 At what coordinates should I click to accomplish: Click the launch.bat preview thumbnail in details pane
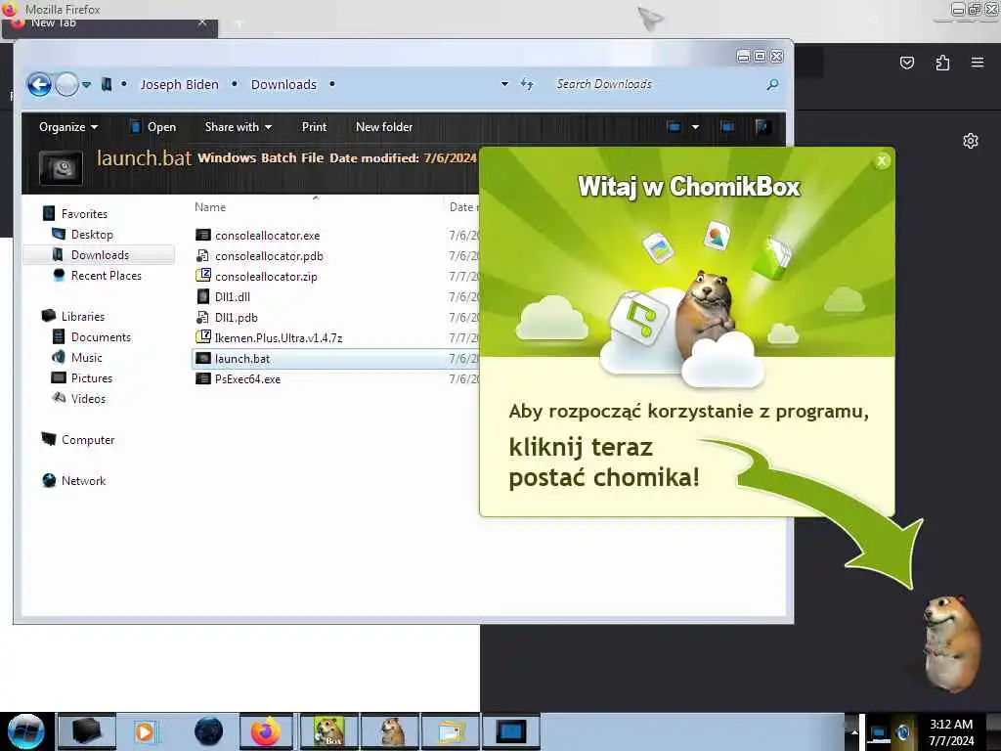pyautogui.click(x=61, y=168)
